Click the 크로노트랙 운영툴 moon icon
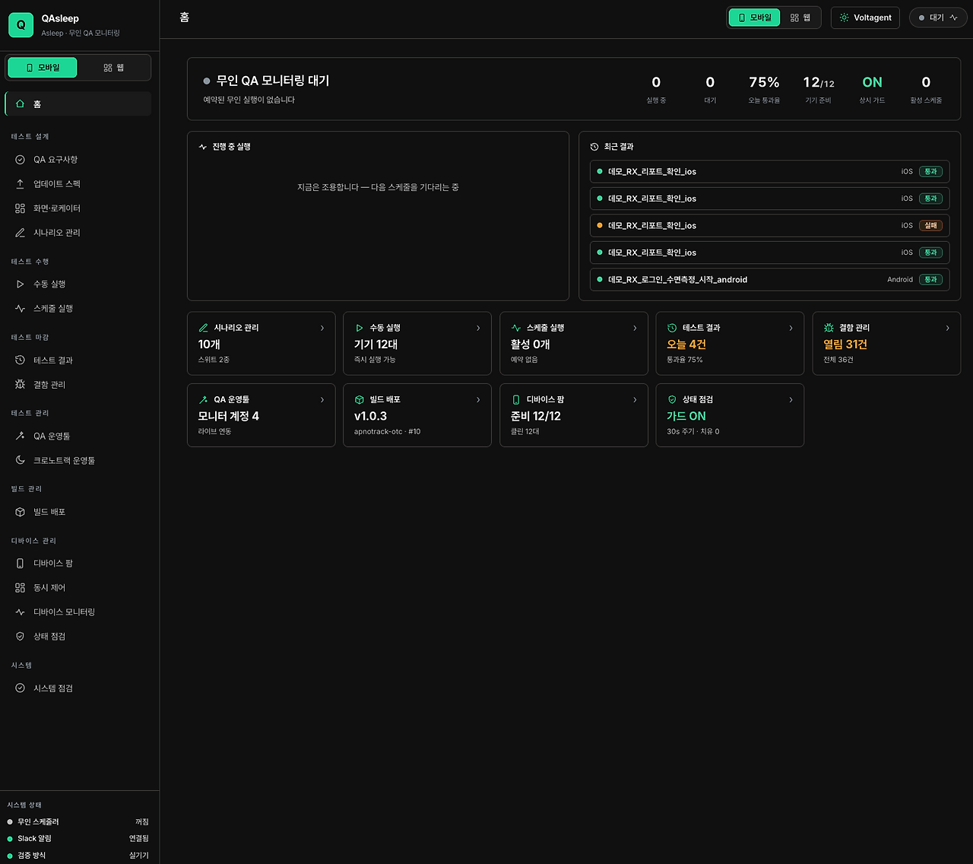This screenshot has height=864, width=973. tap(21, 461)
